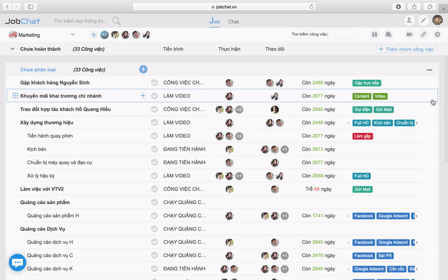
Task: Toggle completion for the Kịch bản task
Action: [x=154, y=149]
